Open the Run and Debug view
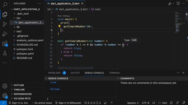188x105 pixels. 5,34
